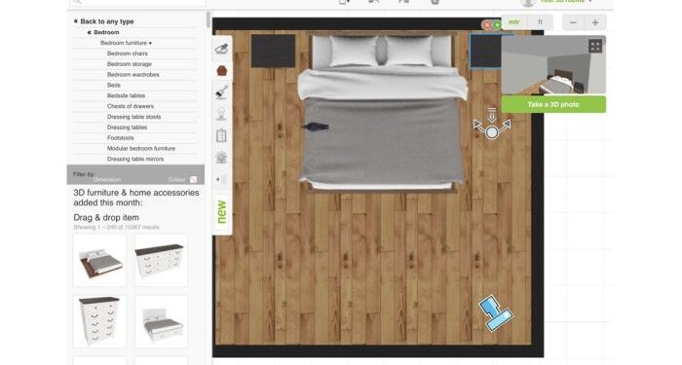This screenshot has height=365, width=682.
Task: Open the light bulb lighting tool
Action: pyautogui.click(x=221, y=114)
